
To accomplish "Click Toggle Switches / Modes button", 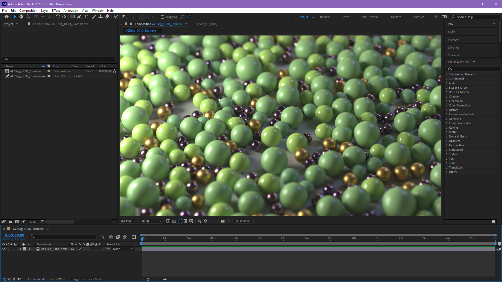I will 87,279.
